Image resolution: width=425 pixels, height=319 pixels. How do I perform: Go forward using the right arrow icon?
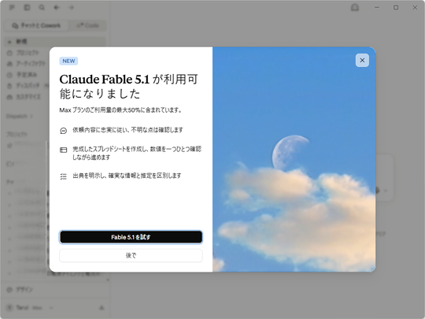(x=72, y=7)
